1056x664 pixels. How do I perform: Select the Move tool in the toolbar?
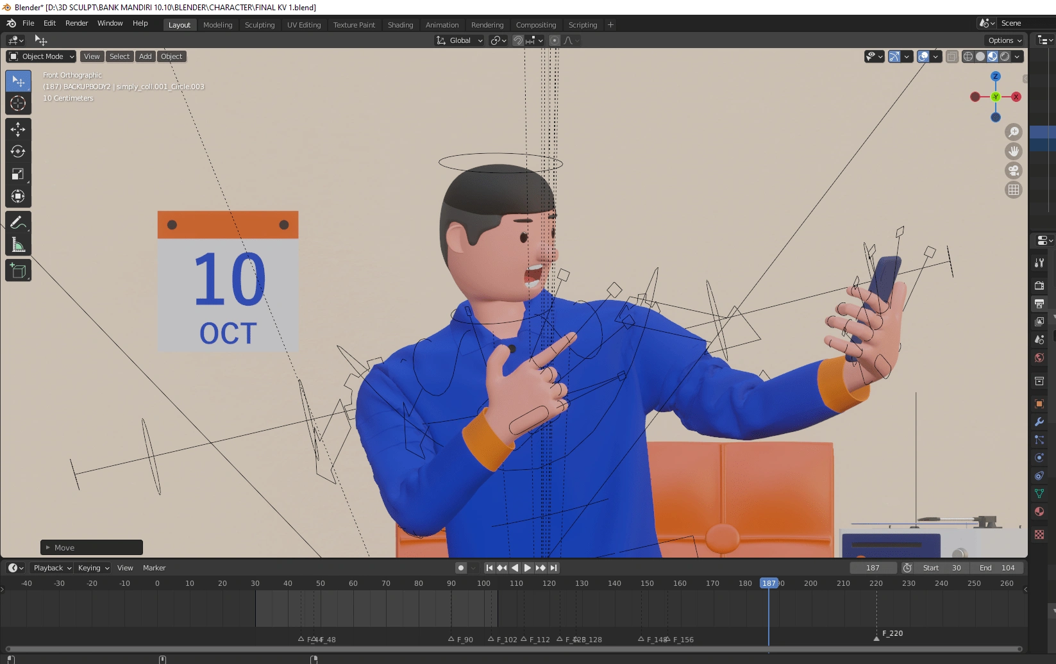pyautogui.click(x=18, y=129)
